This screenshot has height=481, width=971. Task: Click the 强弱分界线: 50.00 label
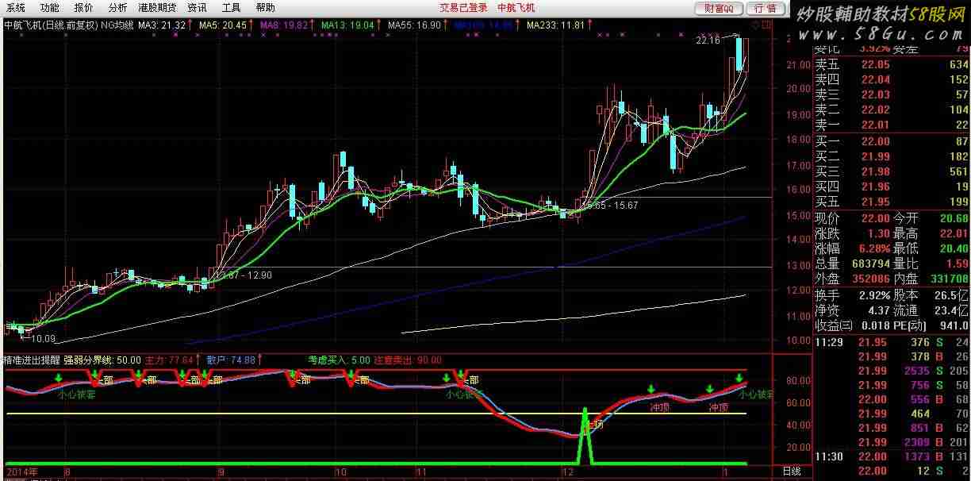point(103,360)
